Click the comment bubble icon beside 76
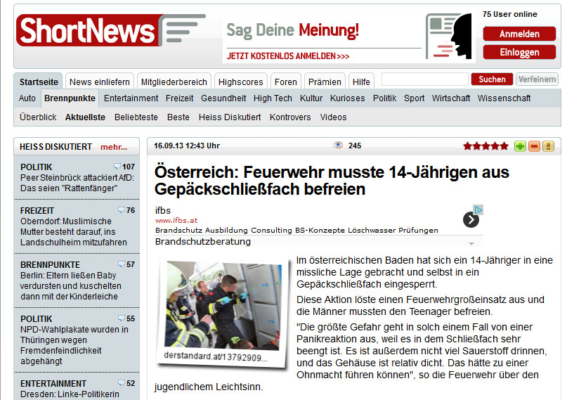Image resolution: width=567 pixels, height=400 pixels. (122, 209)
